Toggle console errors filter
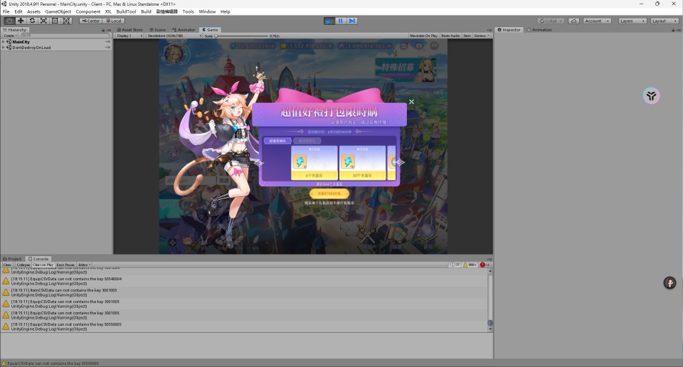This screenshot has height=367, width=683. 485,265
